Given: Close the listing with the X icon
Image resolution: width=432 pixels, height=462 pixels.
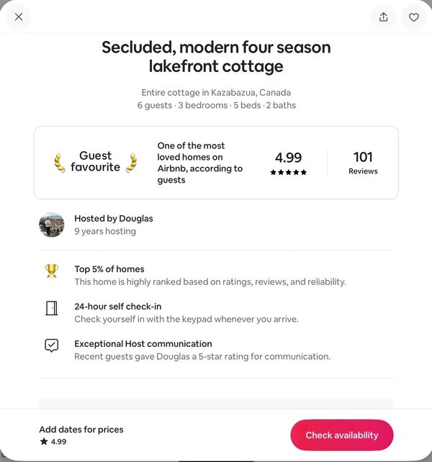Looking at the screenshot, I should [19, 17].
